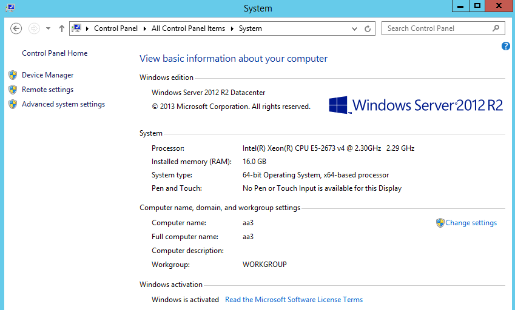Click the search magnifier icon
Screen dimensions: 515x310
496,28
